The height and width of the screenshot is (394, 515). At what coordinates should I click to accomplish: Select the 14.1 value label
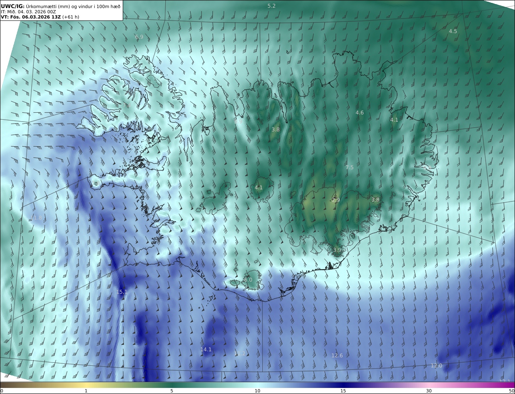[x=206, y=350]
